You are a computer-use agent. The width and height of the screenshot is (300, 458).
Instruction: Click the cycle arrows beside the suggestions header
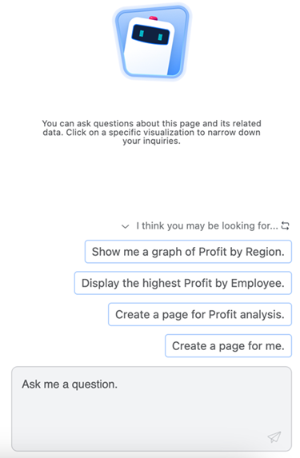[x=285, y=225]
